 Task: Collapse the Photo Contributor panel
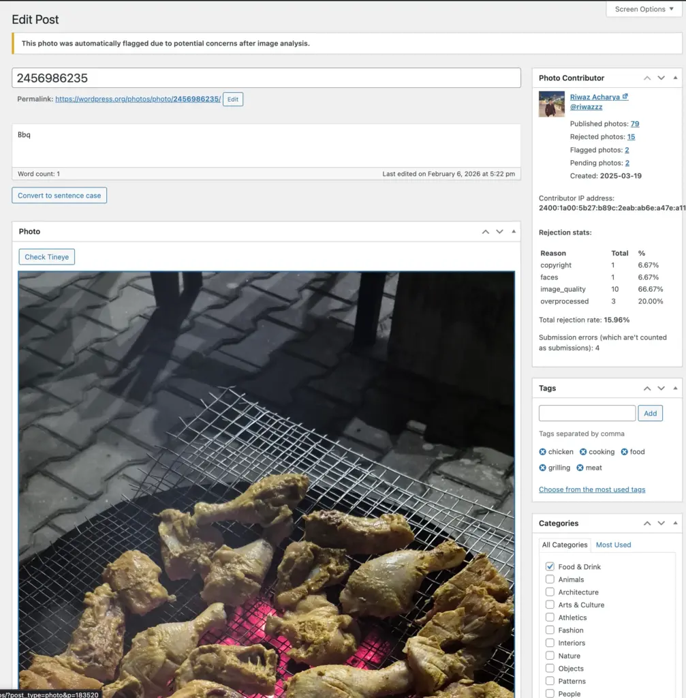tap(675, 78)
